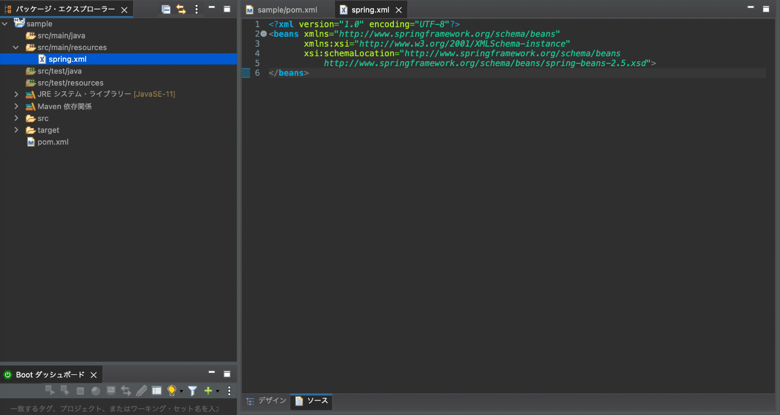Click Boot Dashboard stop icon
Image resolution: width=780 pixels, height=415 pixels.
[80, 391]
